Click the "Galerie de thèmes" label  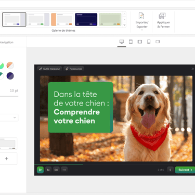(x=63, y=31)
